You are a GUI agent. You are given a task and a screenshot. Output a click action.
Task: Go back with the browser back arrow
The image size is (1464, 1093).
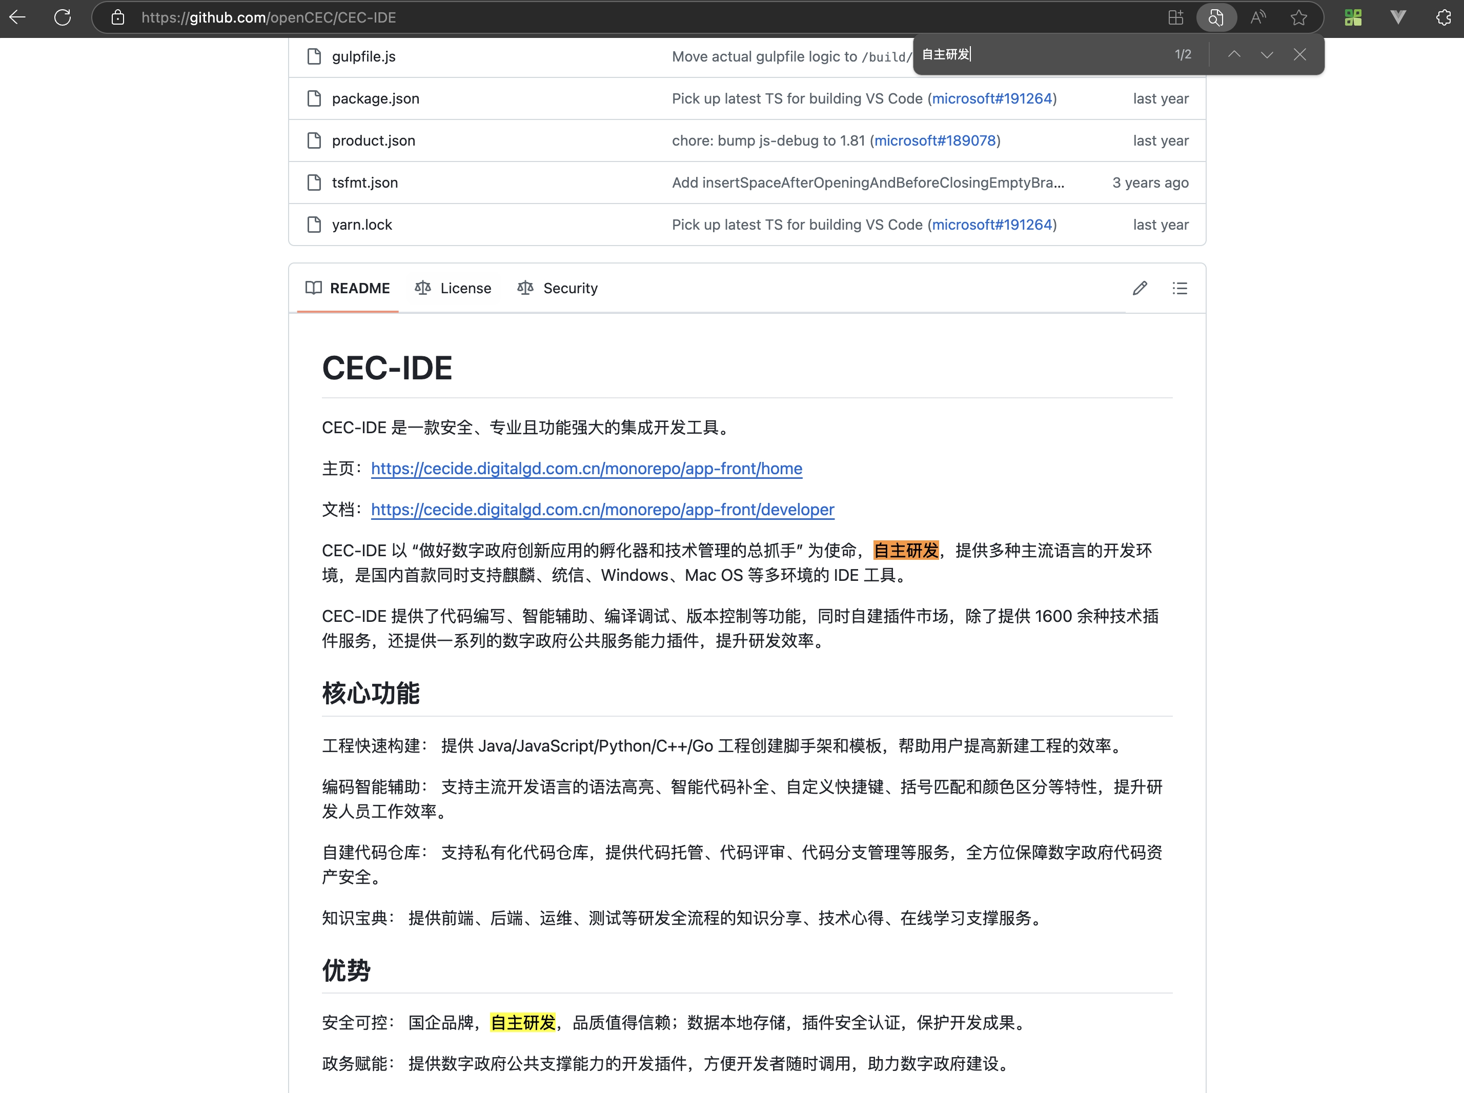(18, 17)
